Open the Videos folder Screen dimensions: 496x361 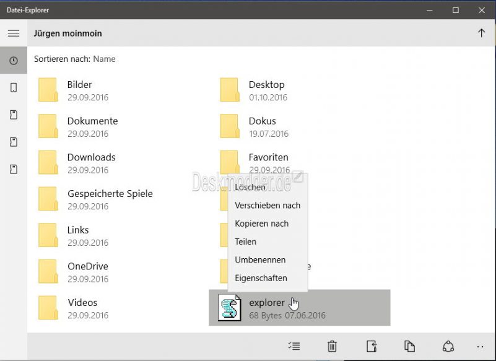click(x=80, y=302)
